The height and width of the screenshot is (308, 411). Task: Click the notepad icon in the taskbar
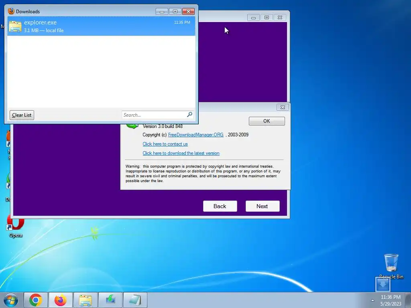(x=135, y=300)
